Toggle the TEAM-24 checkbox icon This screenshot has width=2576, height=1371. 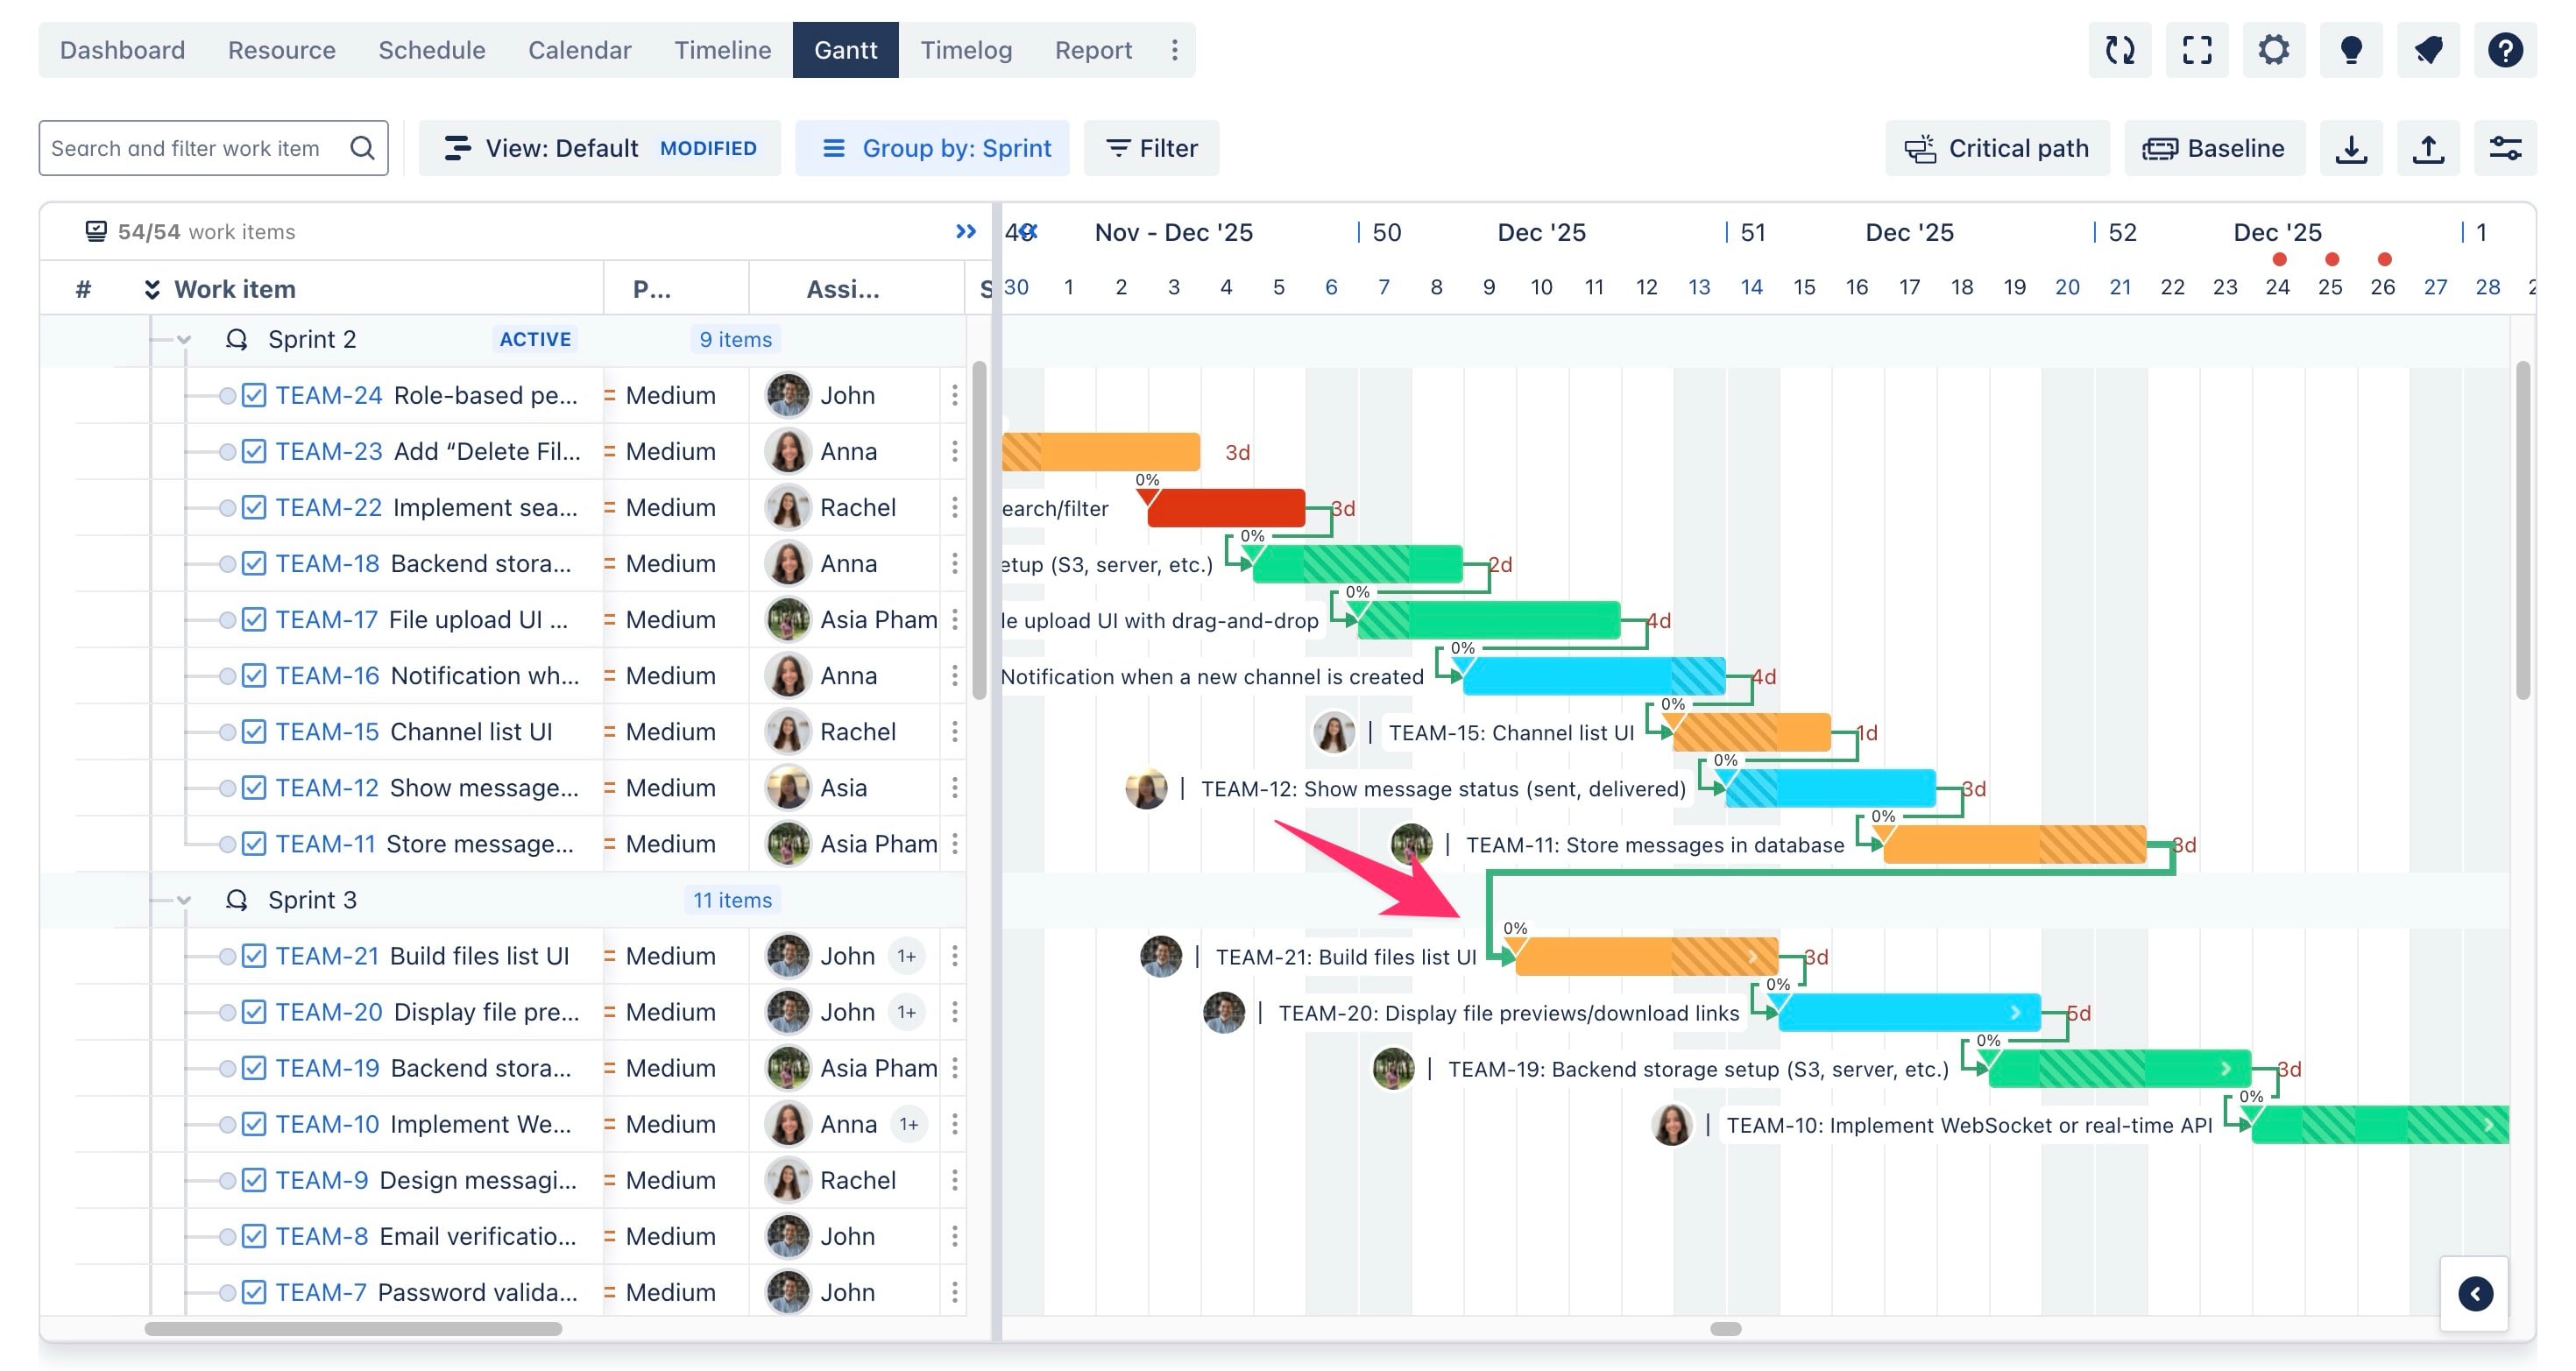click(x=254, y=395)
